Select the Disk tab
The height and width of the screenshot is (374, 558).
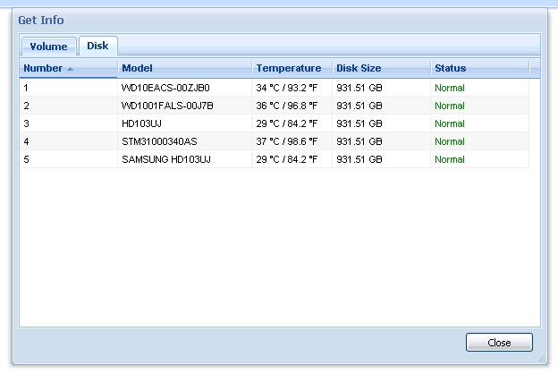click(x=97, y=46)
